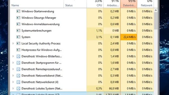Click the Systemunterbrechungen process icon
169x95 pixels.
point(18,31)
